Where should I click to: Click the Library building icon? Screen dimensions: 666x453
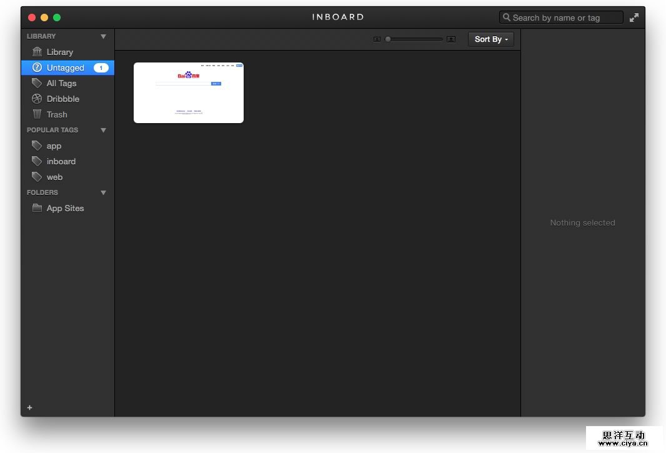click(37, 52)
